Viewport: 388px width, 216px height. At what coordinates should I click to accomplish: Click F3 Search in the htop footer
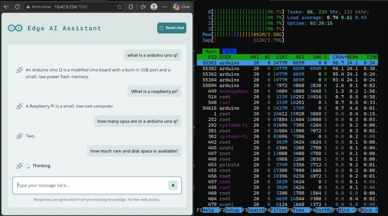click(253, 210)
